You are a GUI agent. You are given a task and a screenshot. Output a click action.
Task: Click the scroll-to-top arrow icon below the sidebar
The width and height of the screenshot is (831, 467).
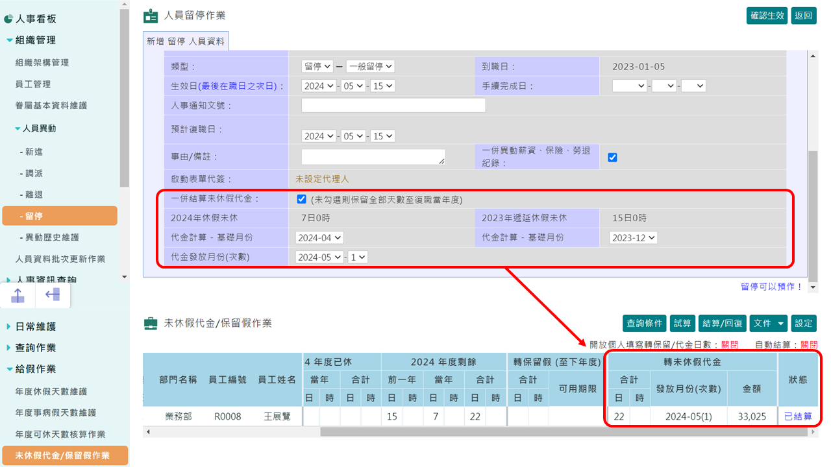pyautogui.click(x=17, y=294)
